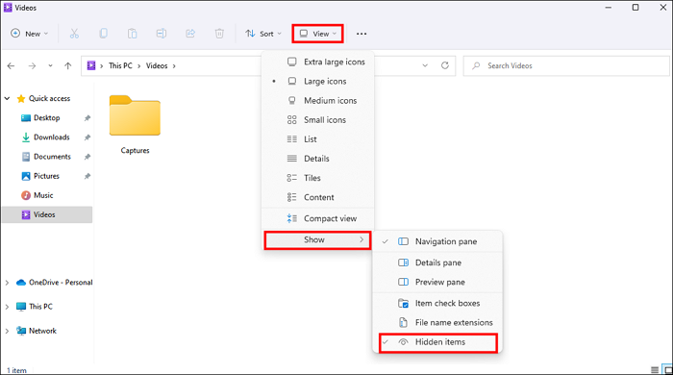The image size is (673, 375).
Task: Click the Cut scissors icon
Action: tap(74, 34)
